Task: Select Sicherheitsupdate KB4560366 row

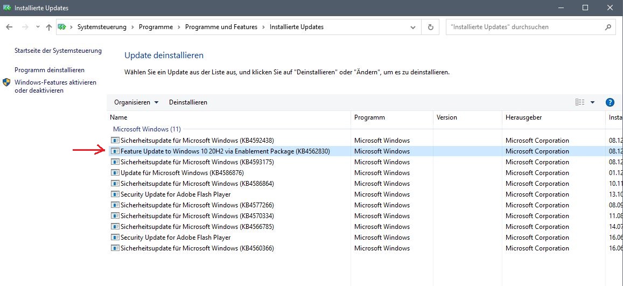Action: (x=365, y=248)
